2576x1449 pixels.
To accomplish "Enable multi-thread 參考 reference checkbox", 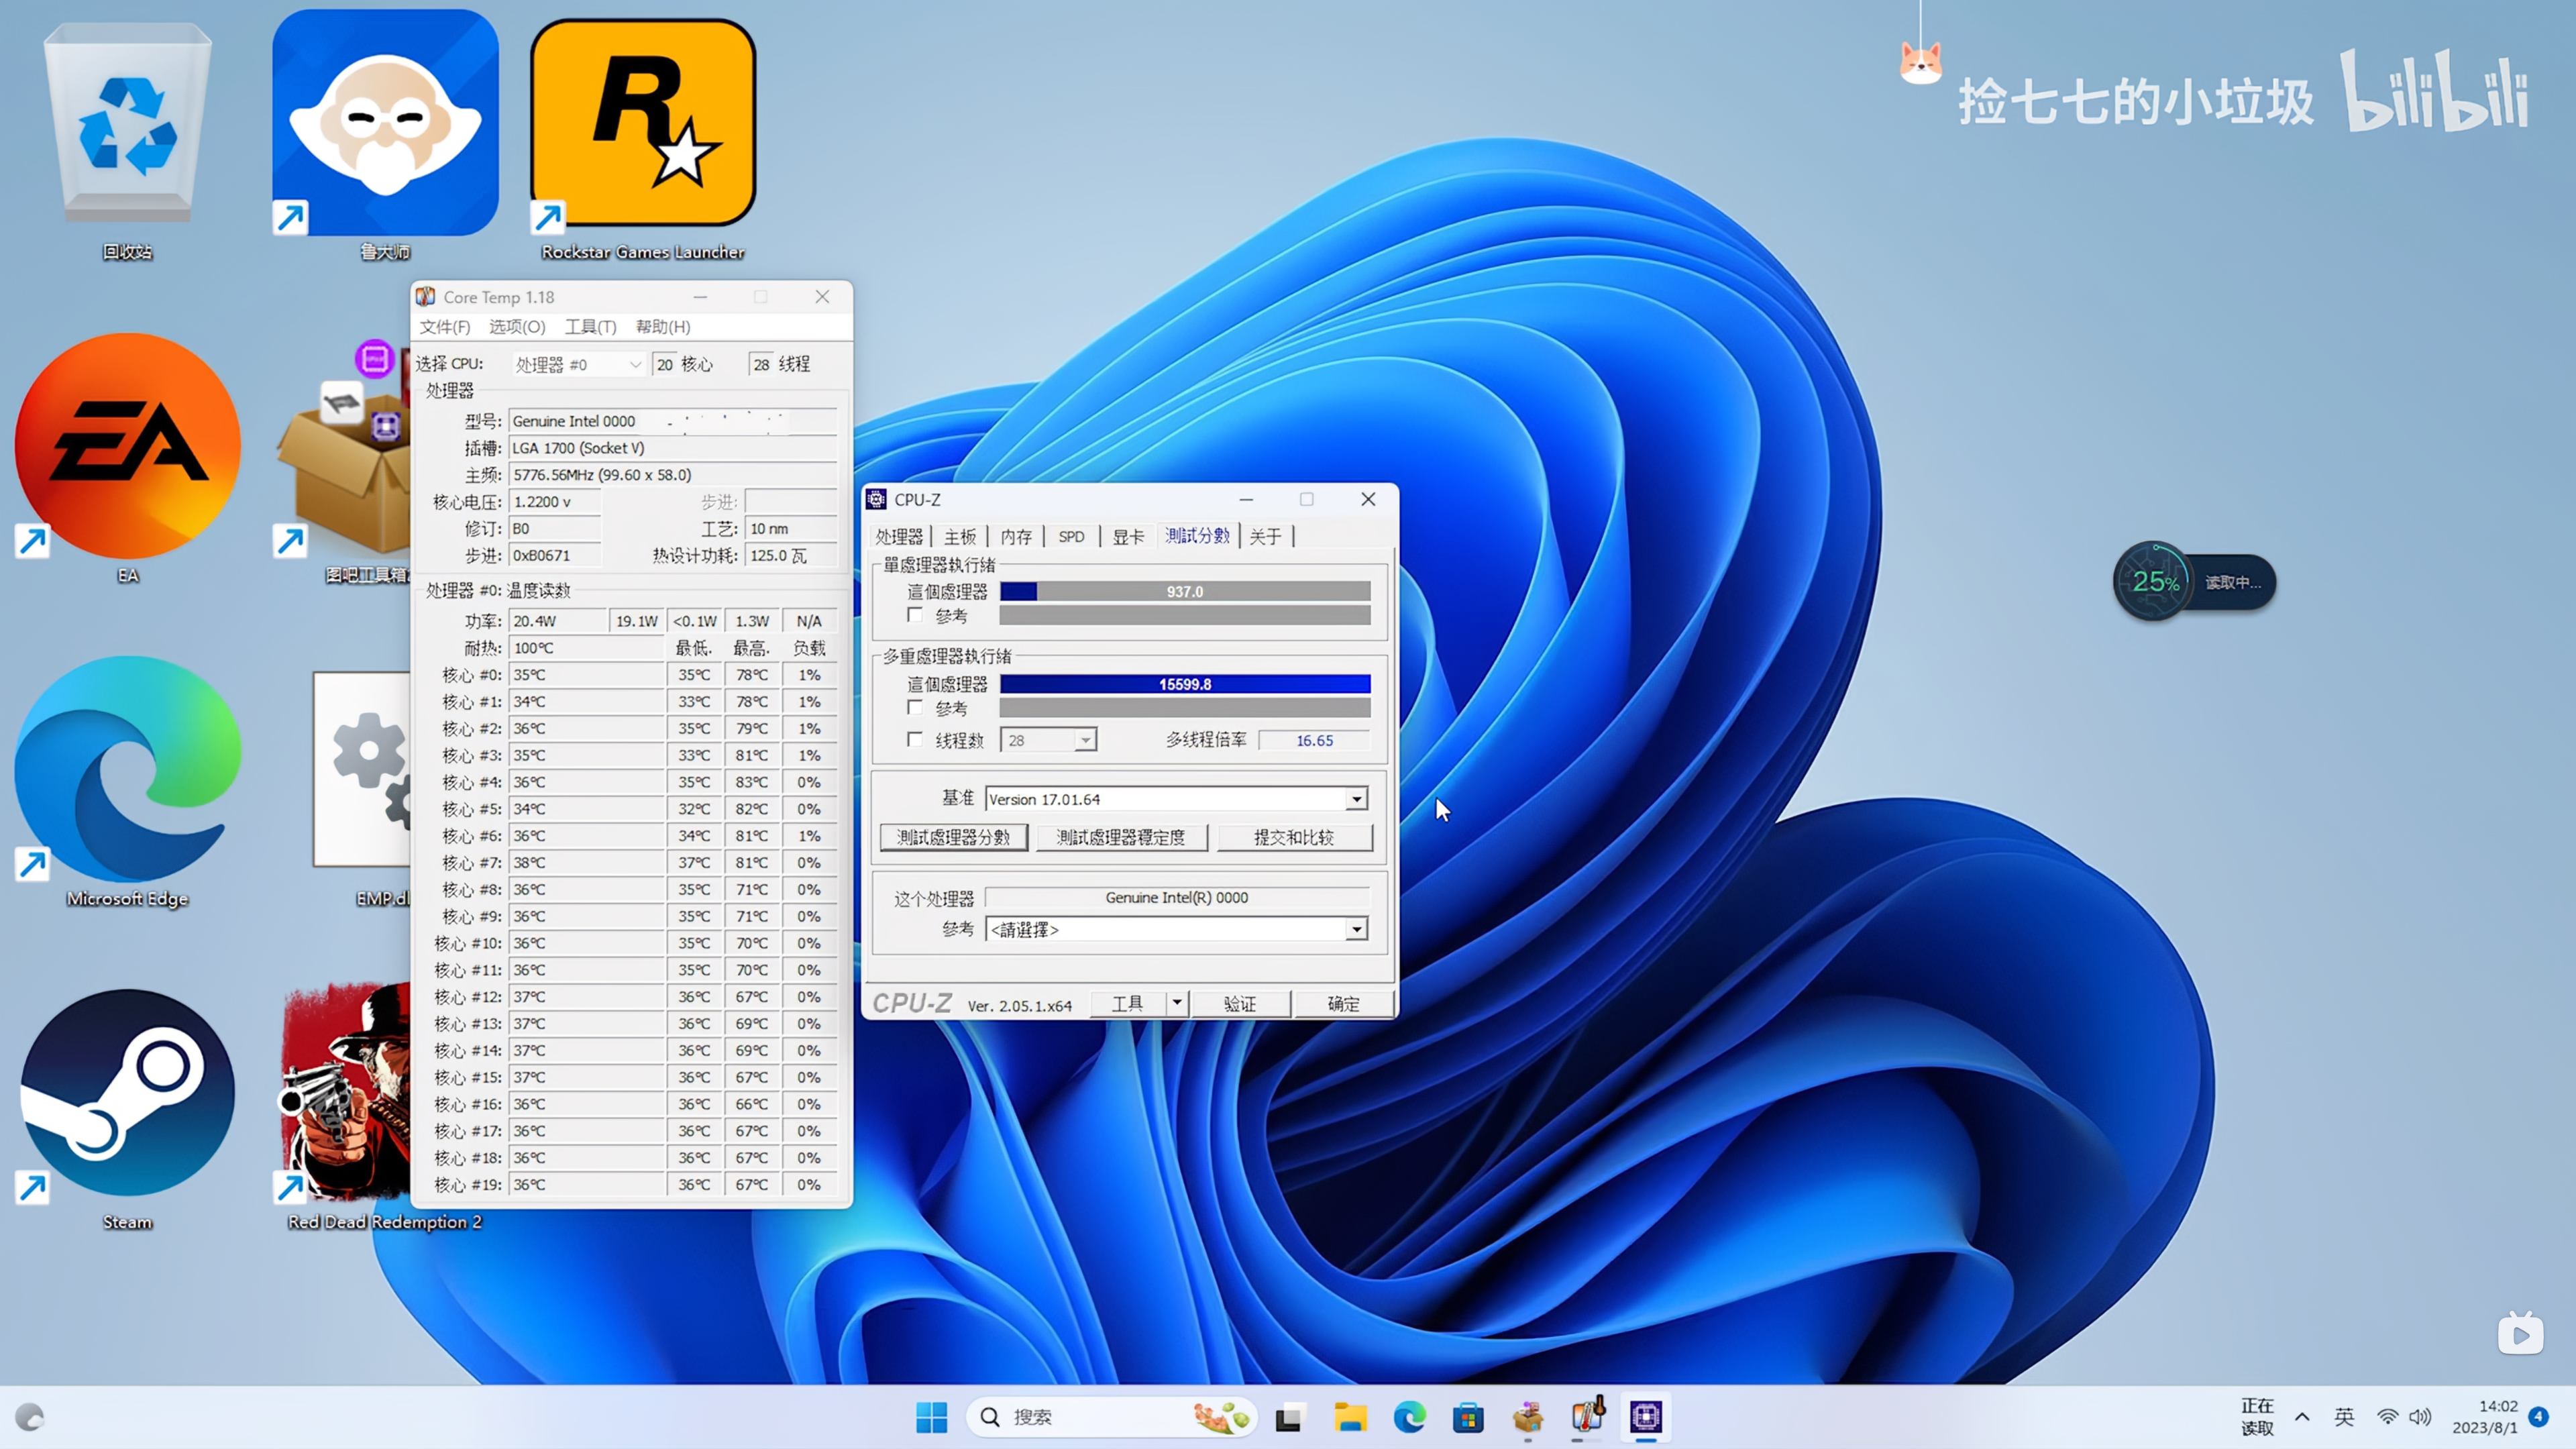I will coord(914,707).
